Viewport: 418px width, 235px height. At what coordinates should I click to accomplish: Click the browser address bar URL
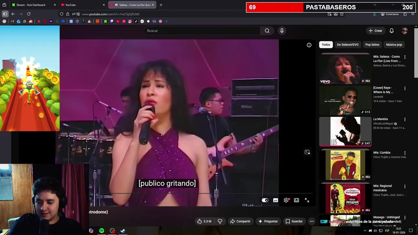tap(111, 14)
